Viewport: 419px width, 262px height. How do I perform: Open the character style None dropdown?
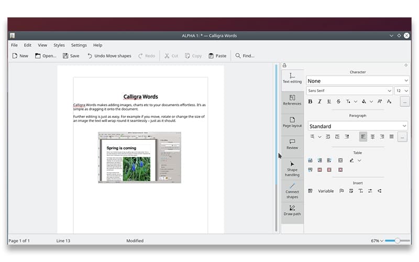[358, 81]
